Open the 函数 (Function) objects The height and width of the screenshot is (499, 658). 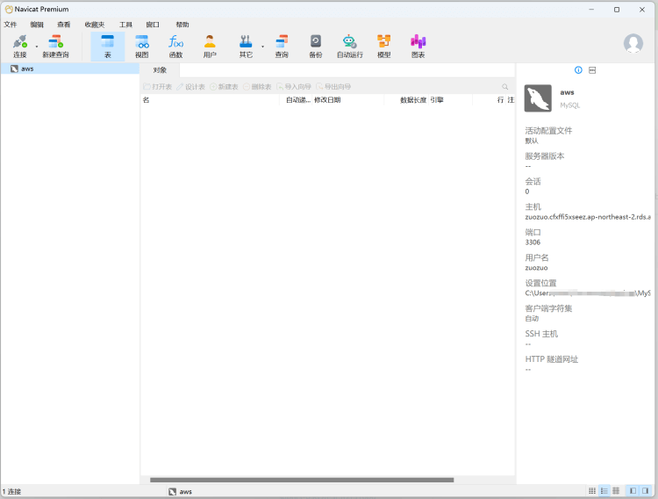175,46
